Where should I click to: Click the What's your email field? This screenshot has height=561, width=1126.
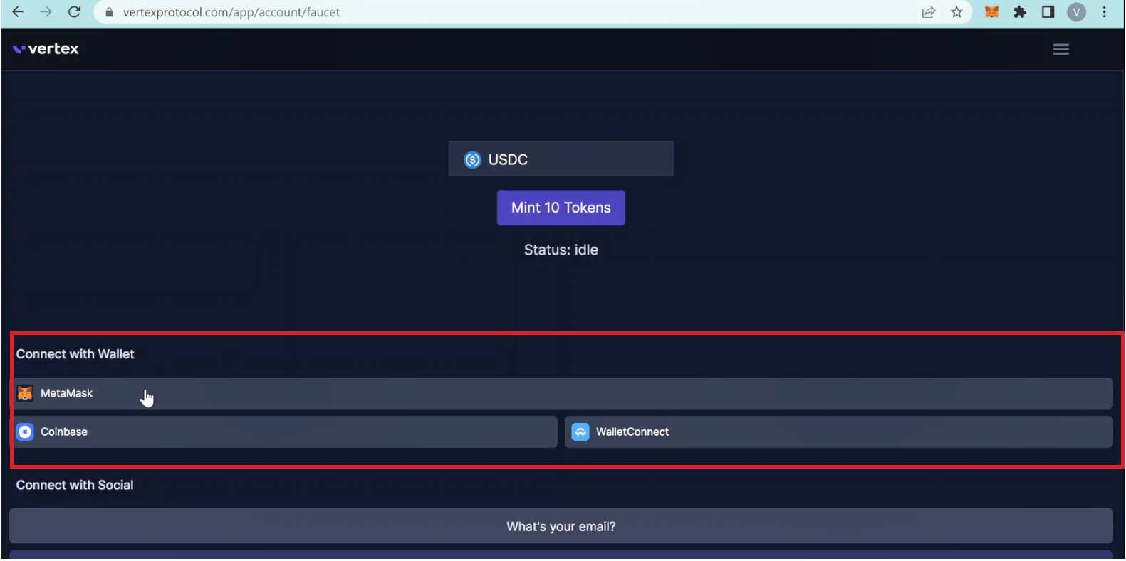[561, 526]
